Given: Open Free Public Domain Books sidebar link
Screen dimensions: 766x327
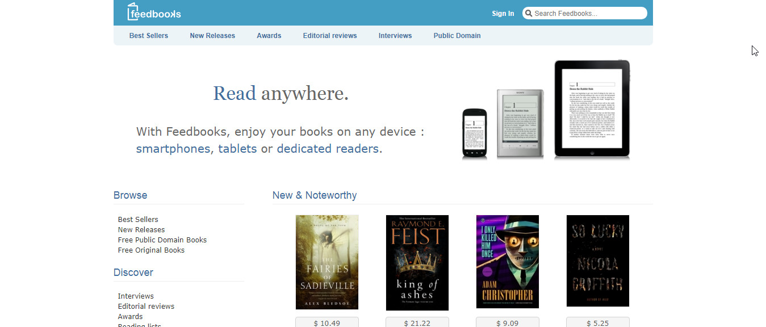Looking at the screenshot, I should tap(162, 240).
